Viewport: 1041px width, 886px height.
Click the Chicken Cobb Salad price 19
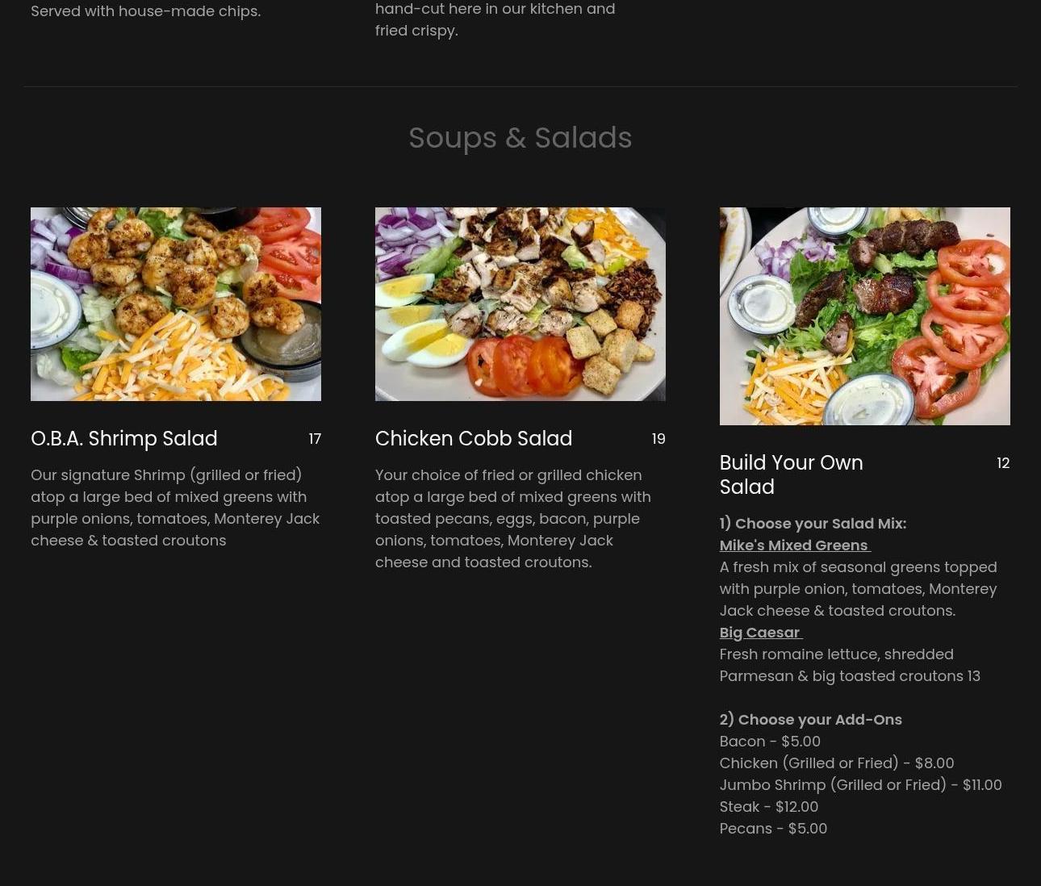[658, 439]
